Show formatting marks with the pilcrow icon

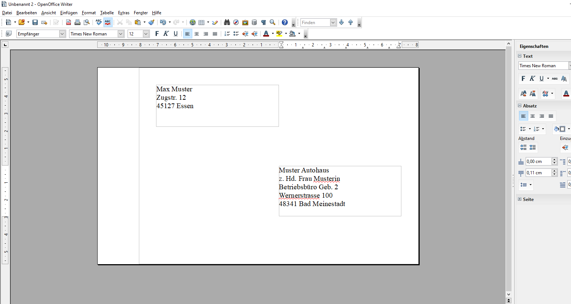tap(264, 22)
